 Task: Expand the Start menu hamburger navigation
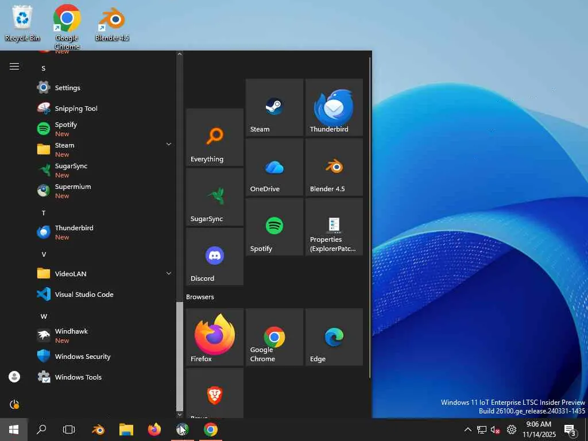click(14, 67)
